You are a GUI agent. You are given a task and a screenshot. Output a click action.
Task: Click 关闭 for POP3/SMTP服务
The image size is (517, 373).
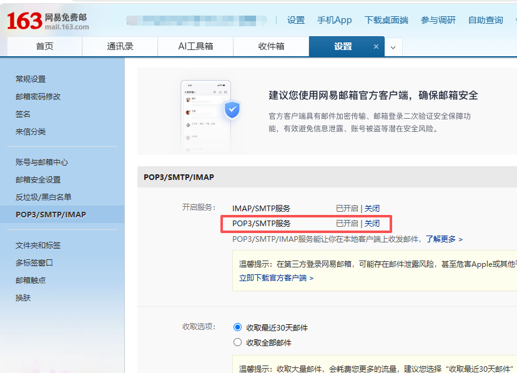(372, 224)
